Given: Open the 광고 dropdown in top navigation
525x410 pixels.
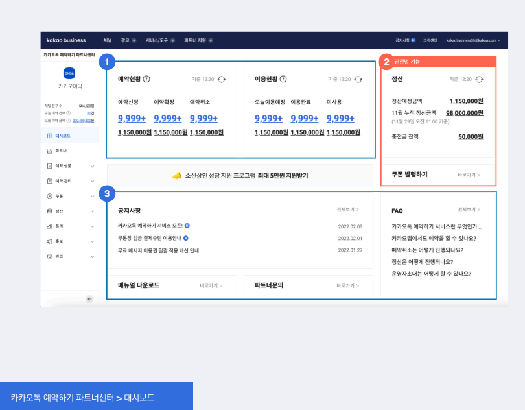Looking at the screenshot, I should coord(128,40).
